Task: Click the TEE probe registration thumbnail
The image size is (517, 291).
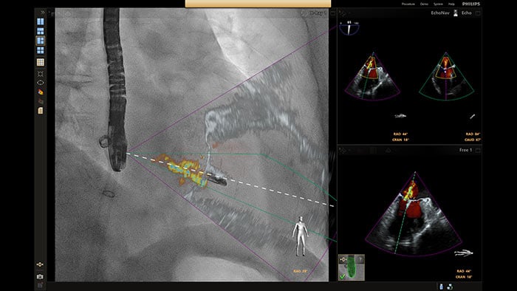Action: 352,267
